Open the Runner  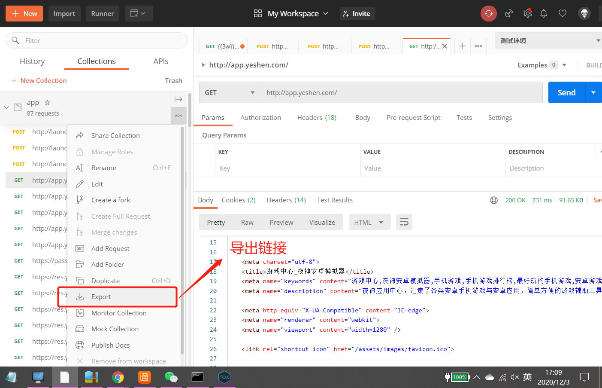[x=103, y=13]
